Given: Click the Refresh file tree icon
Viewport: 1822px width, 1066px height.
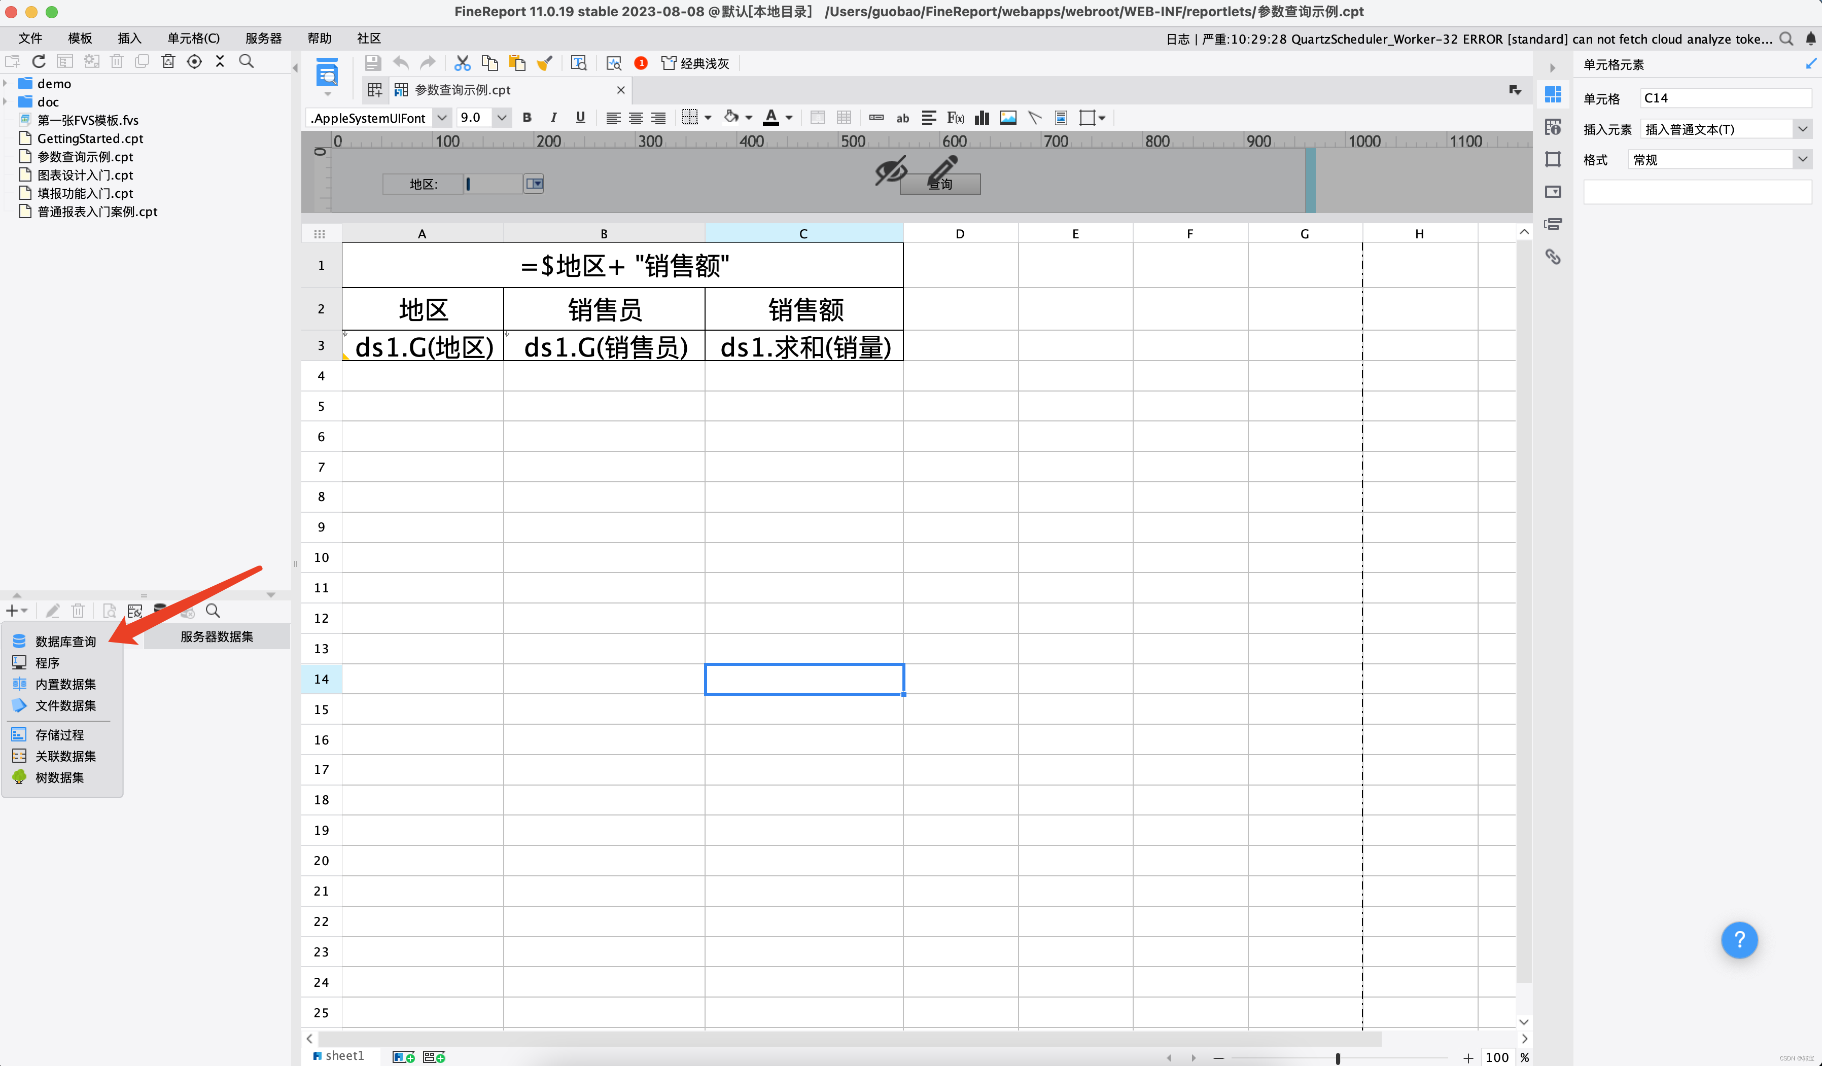Looking at the screenshot, I should point(39,61).
